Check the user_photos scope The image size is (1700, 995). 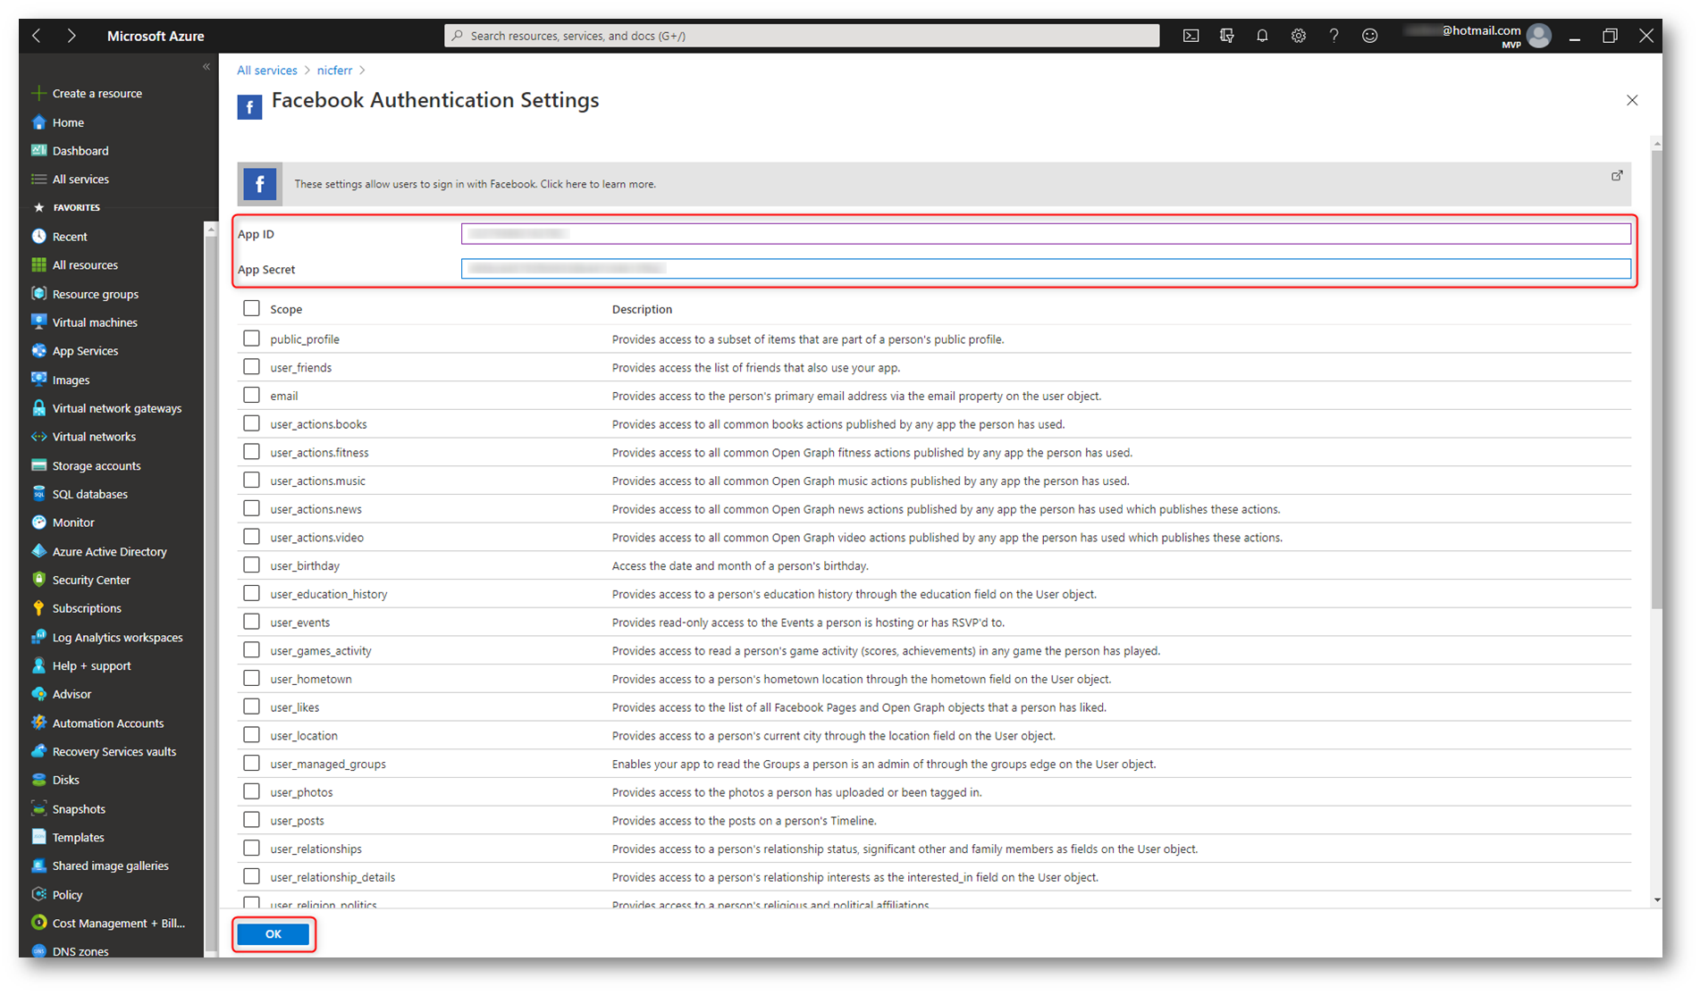point(251,791)
